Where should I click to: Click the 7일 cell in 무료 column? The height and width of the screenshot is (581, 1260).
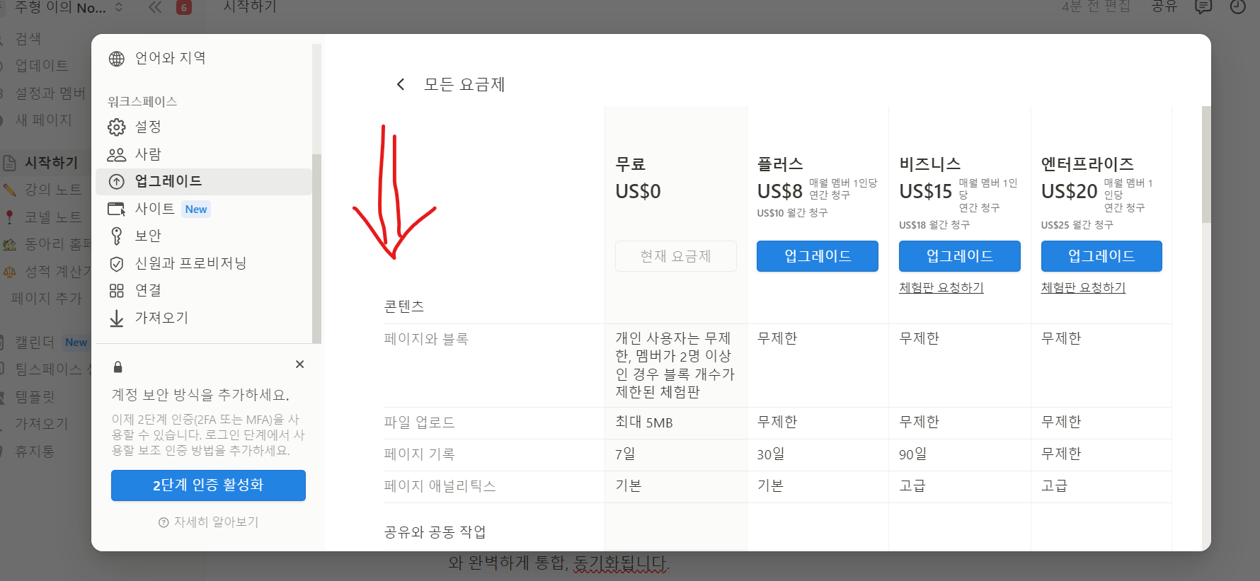pos(626,454)
